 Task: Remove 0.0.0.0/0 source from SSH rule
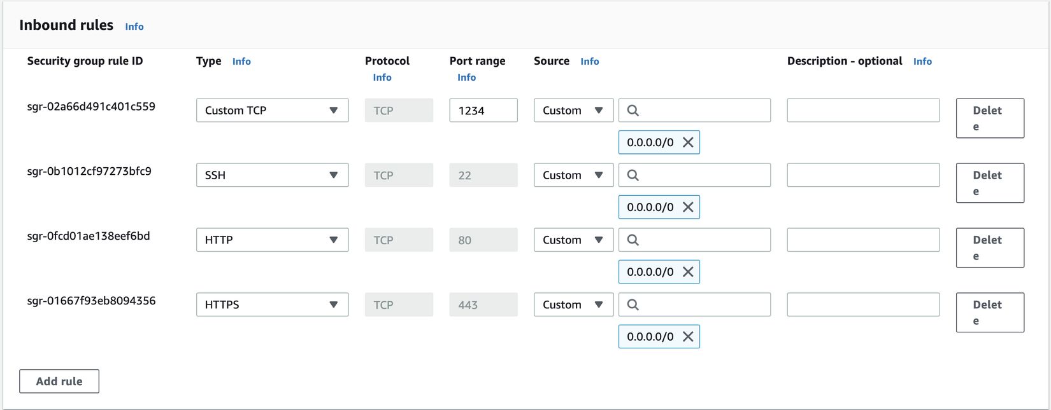pos(688,207)
